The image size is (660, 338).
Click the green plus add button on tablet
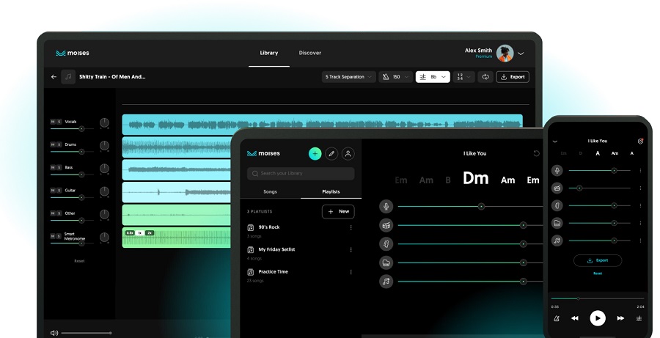tap(315, 154)
